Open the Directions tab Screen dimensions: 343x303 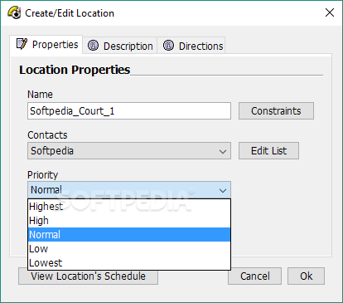click(191, 46)
